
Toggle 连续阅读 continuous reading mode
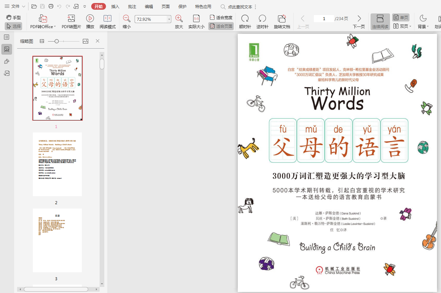tap(380, 22)
